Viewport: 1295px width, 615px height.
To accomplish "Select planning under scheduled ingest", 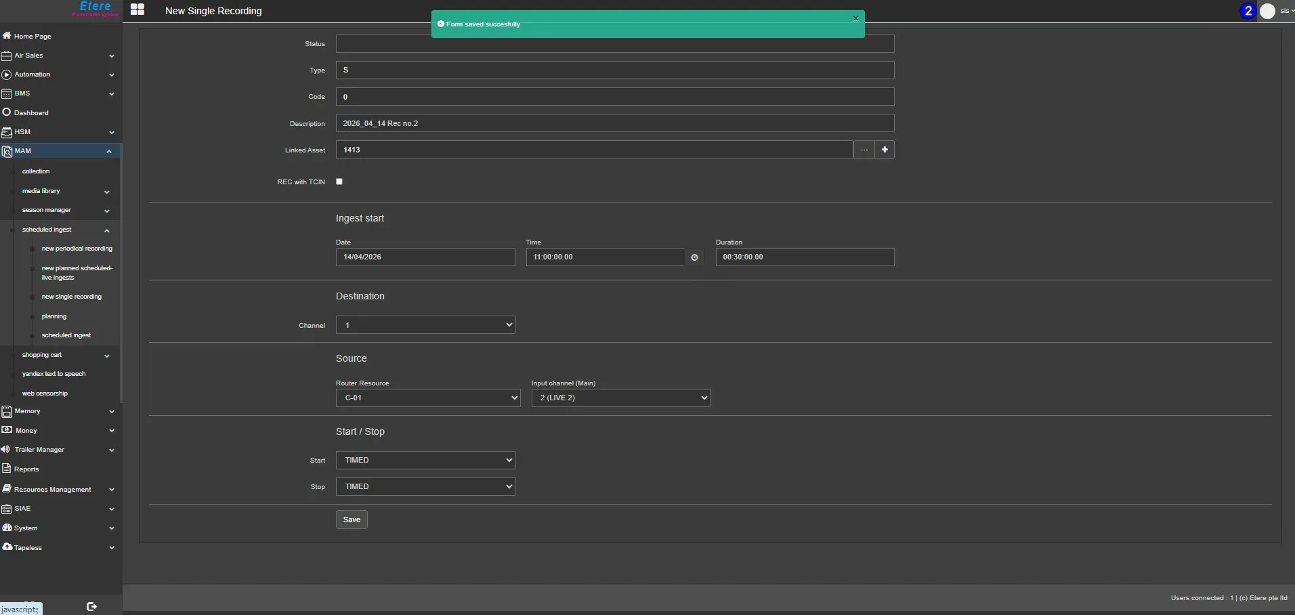I will [54, 316].
